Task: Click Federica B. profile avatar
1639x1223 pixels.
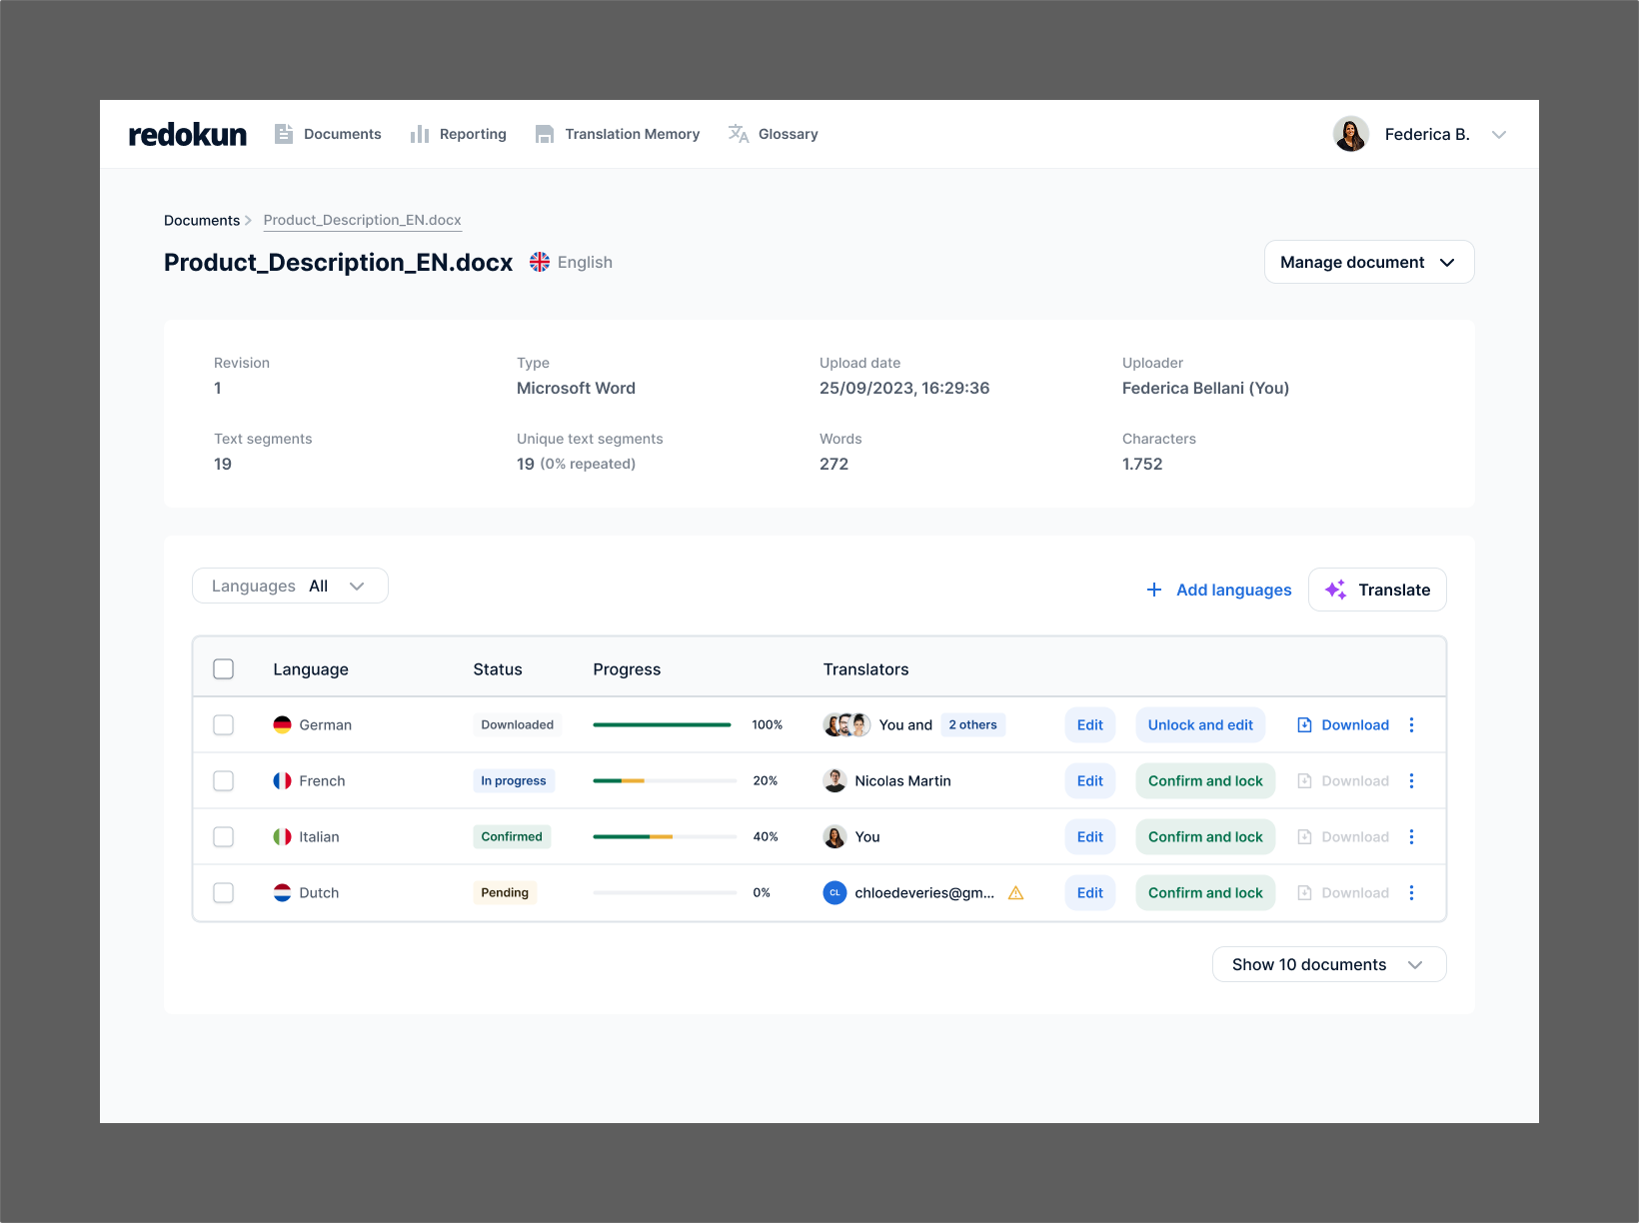Action: 1351,134
